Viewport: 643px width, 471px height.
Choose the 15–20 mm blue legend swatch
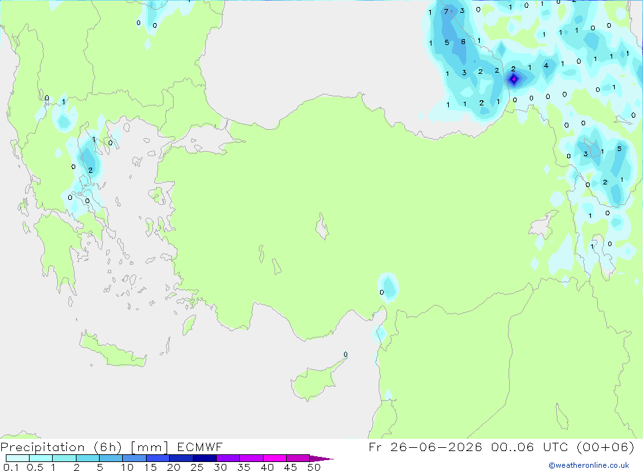[x=158, y=458]
